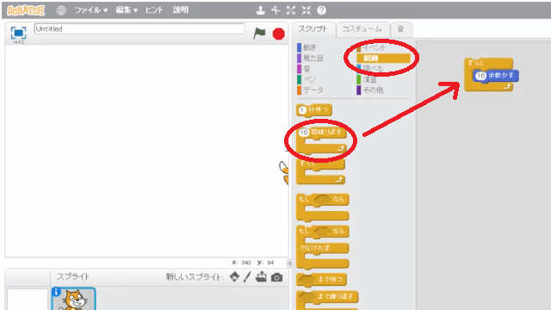This screenshot has height=310, width=551.
Task: Select the purple 音 block category
Action: click(304, 69)
